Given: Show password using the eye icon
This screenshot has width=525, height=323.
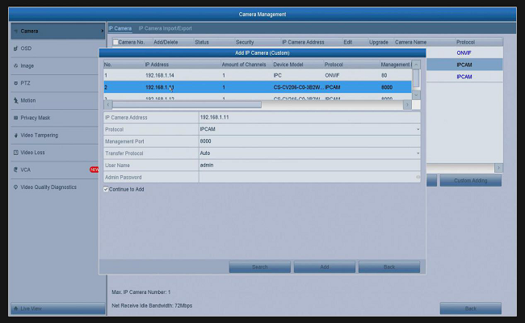Looking at the screenshot, I should click(418, 177).
